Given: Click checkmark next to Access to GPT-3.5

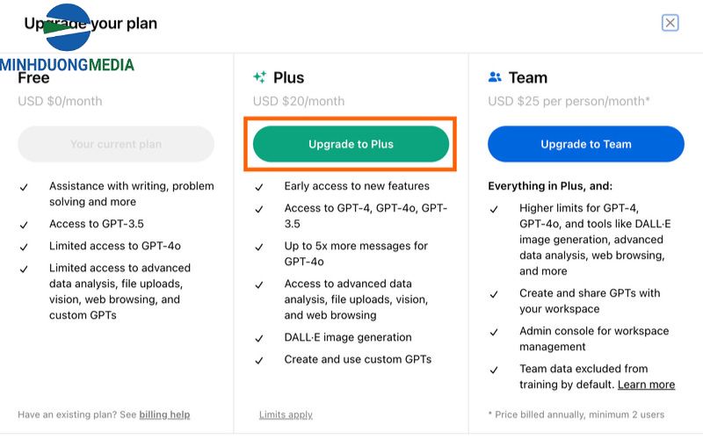Looking at the screenshot, I should [25, 225].
